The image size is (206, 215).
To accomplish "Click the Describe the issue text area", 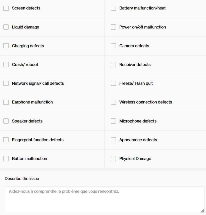I will click(x=104, y=199).
